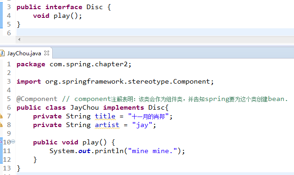The width and height of the screenshot is (294, 175).
Task: Click the 'println' method call on line 11
Action: point(109,151)
